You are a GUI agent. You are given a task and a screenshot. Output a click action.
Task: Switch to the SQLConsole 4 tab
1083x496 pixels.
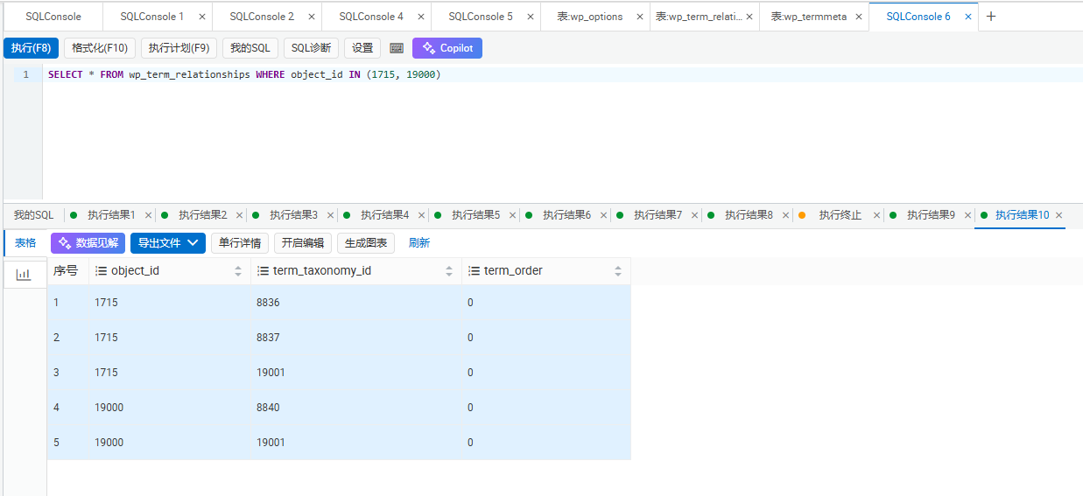(371, 17)
